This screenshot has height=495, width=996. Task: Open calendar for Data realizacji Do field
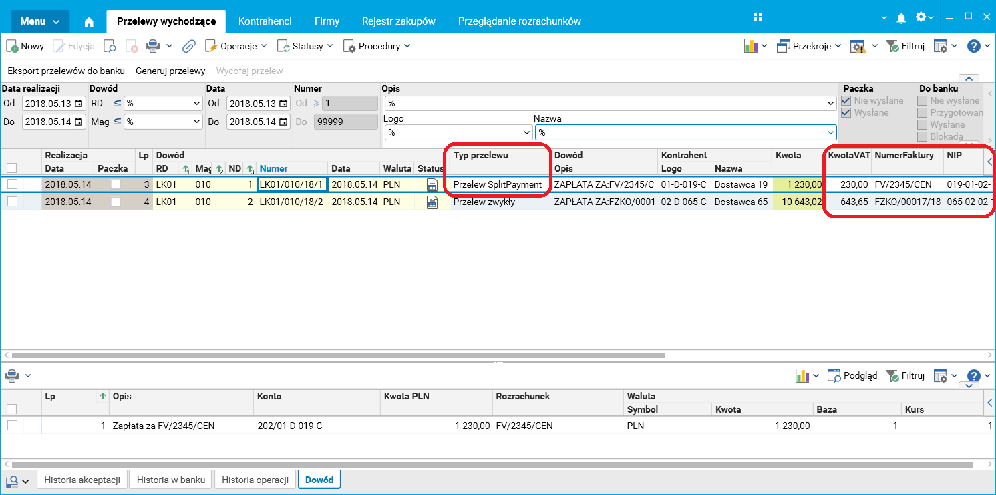click(x=79, y=122)
